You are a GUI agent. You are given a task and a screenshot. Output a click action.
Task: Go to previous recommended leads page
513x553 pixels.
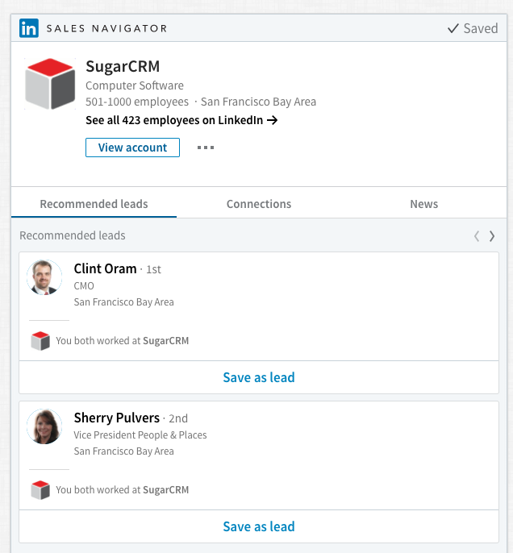(x=477, y=236)
